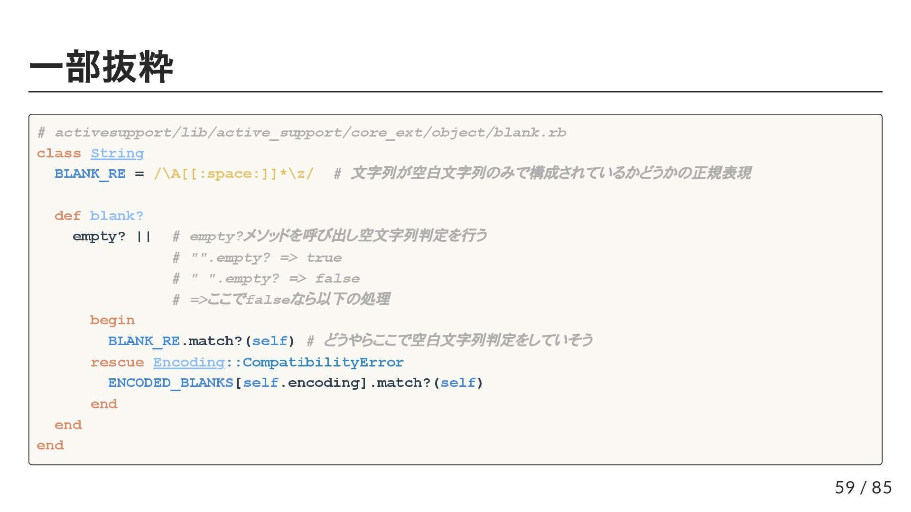The height and width of the screenshot is (512, 911).
Task: Click CompatibilityError class name
Action: 323,362
